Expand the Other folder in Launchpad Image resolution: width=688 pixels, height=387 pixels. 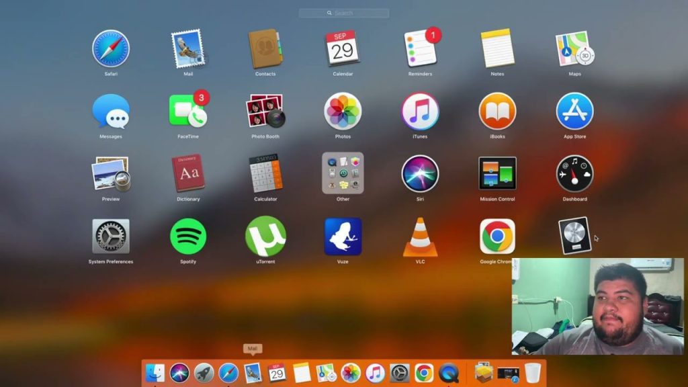point(343,174)
